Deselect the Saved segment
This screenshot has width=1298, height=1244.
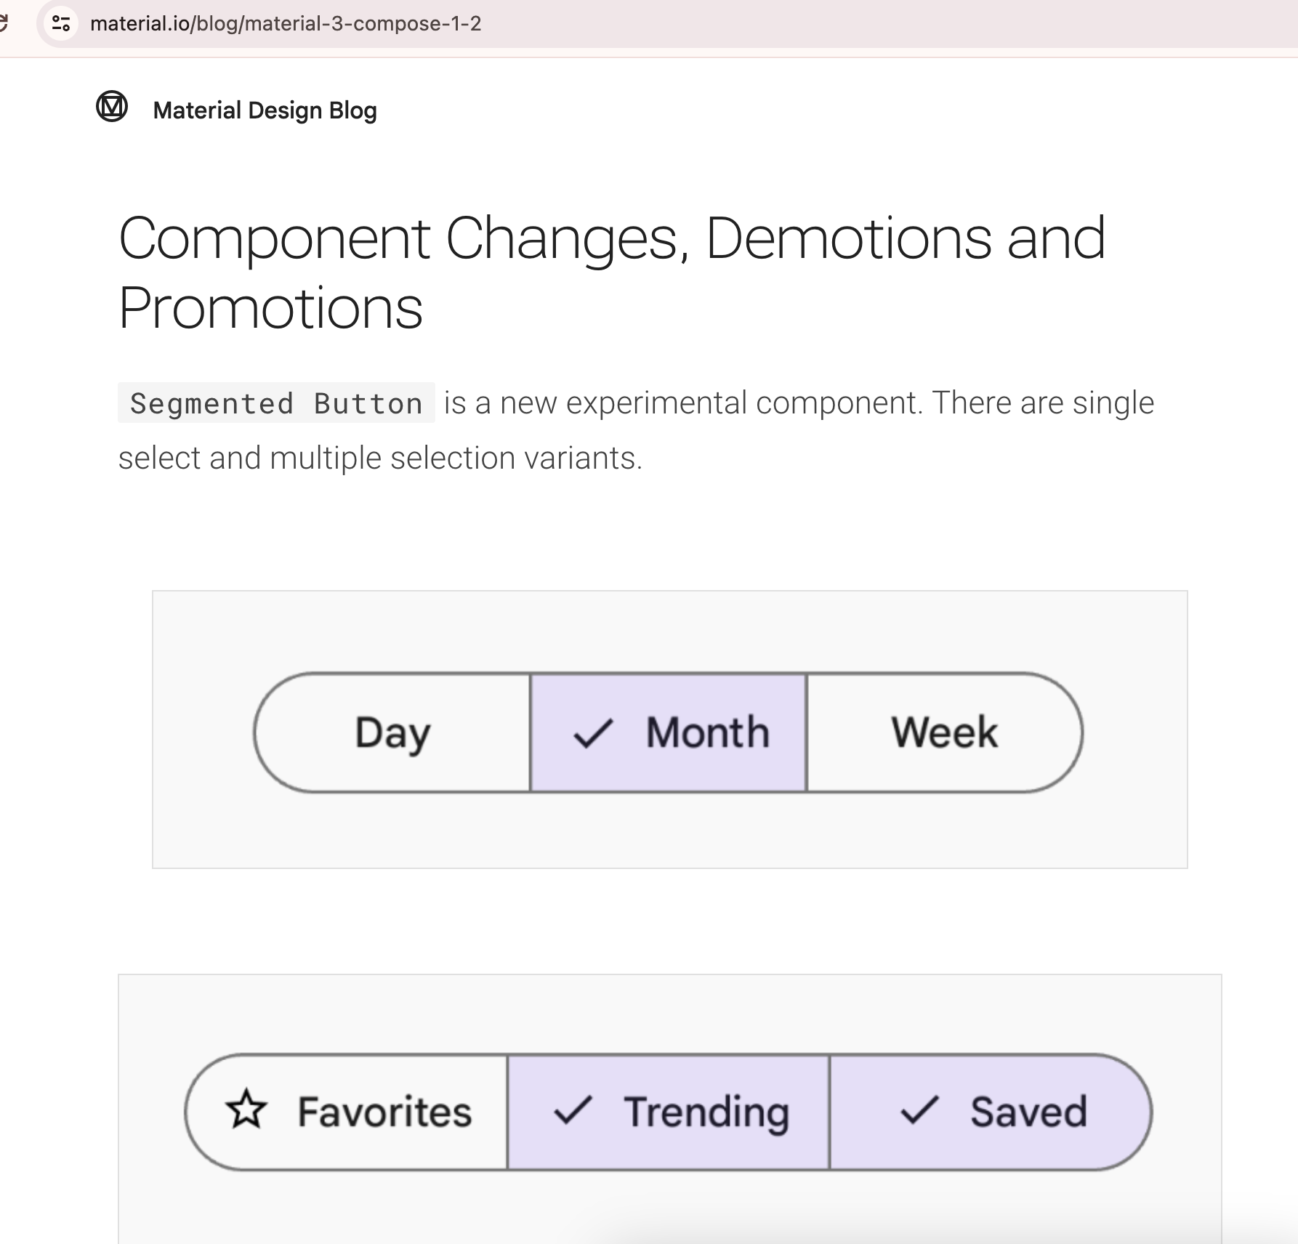[991, 1112]
